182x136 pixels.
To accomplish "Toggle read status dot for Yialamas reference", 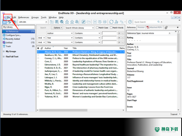I will (38, 97).
